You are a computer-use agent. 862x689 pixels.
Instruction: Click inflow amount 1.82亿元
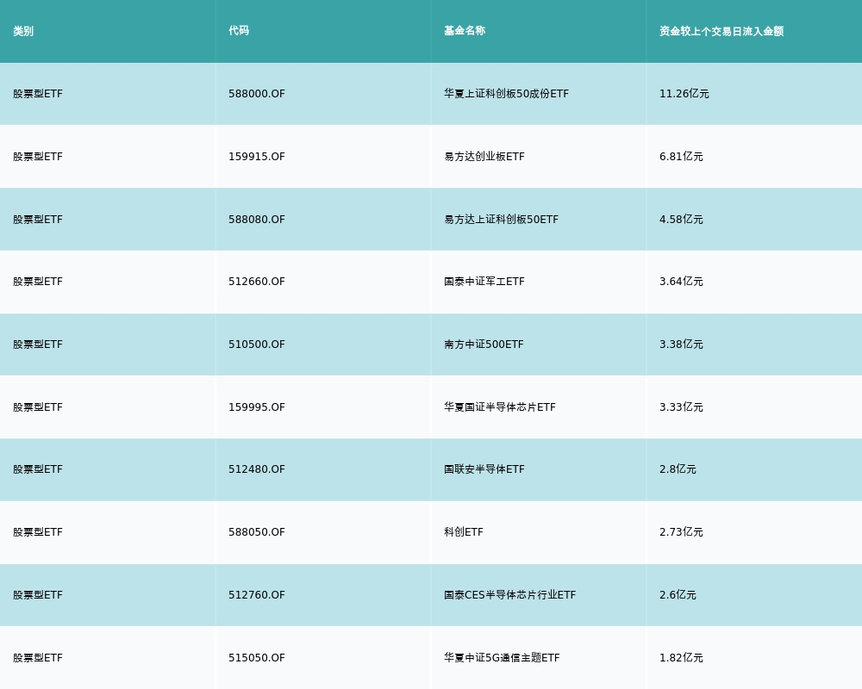(681, 658)
